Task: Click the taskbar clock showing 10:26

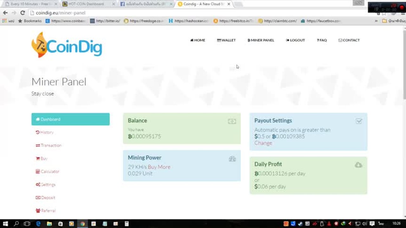Action: coord(396,224)
